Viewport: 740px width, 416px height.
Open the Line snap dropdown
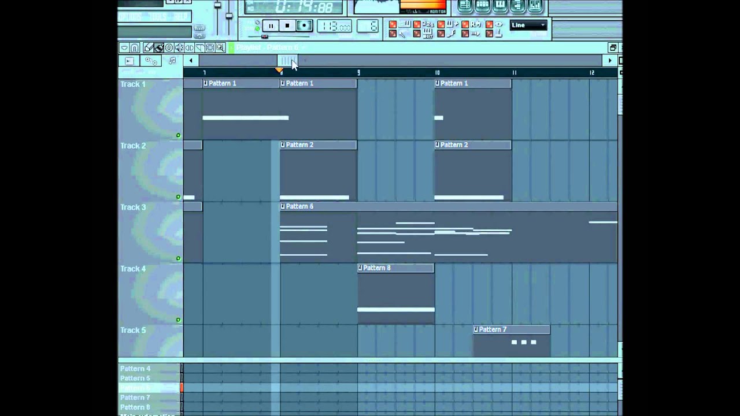528,25
